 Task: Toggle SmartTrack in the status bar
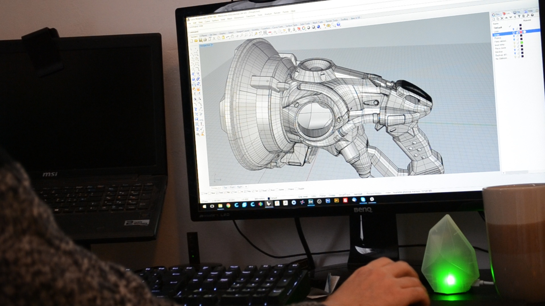pos(344,195)
